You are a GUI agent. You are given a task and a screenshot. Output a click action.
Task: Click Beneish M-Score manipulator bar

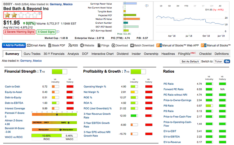coord(54,130)
